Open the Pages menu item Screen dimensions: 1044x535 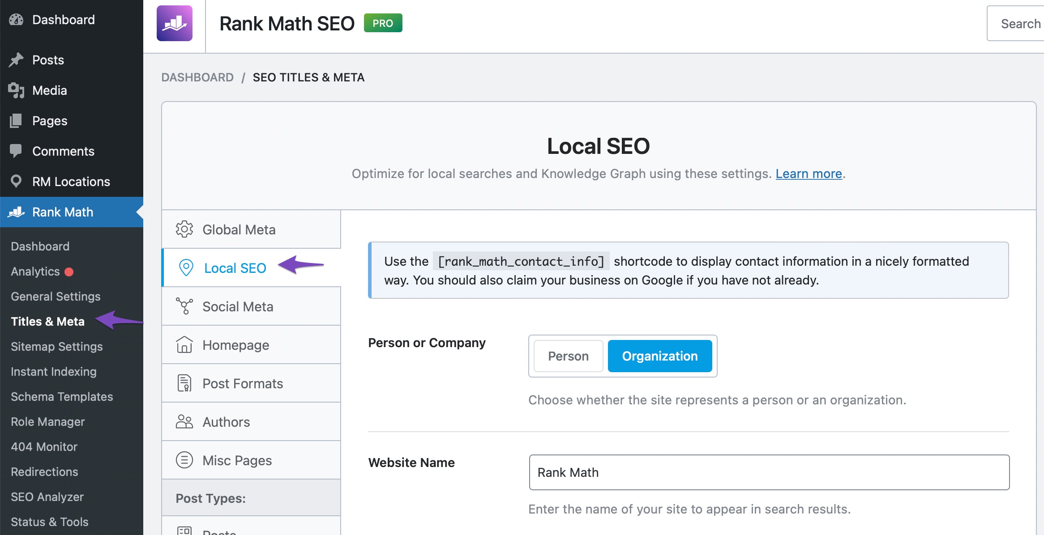(72, 121)
